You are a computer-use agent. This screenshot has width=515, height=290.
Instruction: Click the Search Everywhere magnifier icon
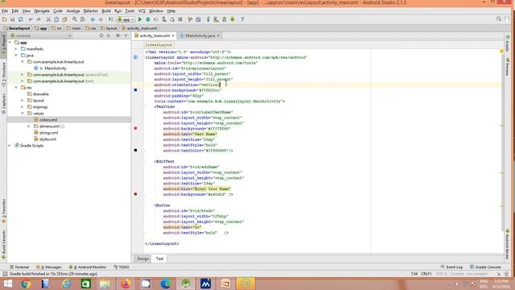tap(499, 19)
